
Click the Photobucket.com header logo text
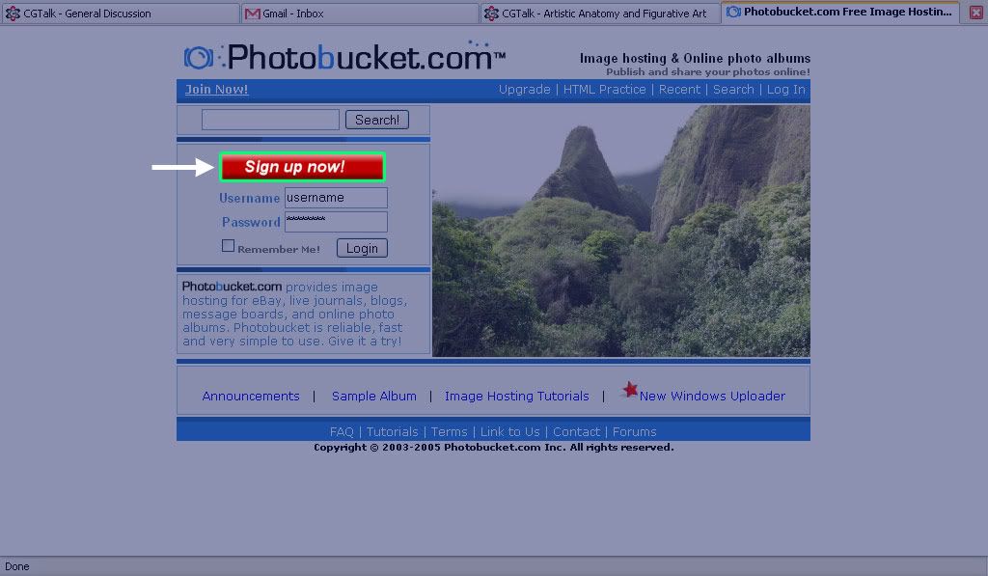[x=366, y=57]
